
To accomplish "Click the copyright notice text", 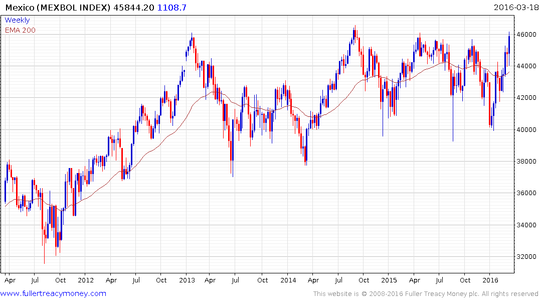I will tap(426, 294).
